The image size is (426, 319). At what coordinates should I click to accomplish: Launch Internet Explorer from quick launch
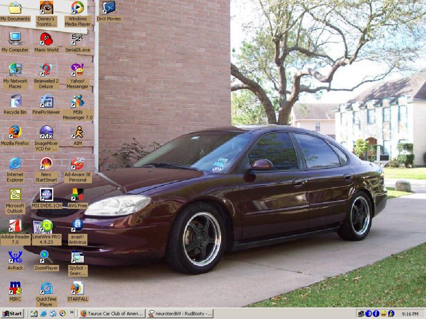pos(43,314)
